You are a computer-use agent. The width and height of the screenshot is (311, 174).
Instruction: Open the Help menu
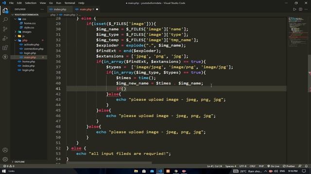pyautogui.click(x=81, y=3)
